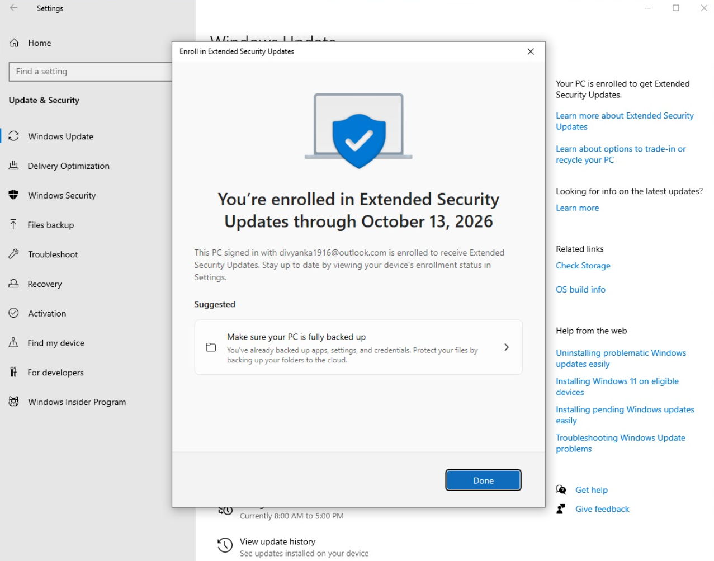This screenshot has height=561, width=714.
Task: Expand the backup suggestion chevron arrow
Action: click(506, 347)
